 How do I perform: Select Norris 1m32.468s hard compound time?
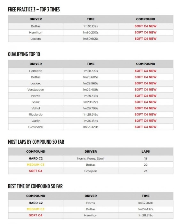pos(146,203)
